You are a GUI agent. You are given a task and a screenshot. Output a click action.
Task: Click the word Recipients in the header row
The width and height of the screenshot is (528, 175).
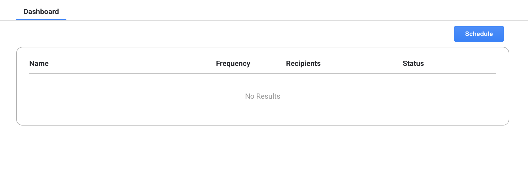coord(303,64)
